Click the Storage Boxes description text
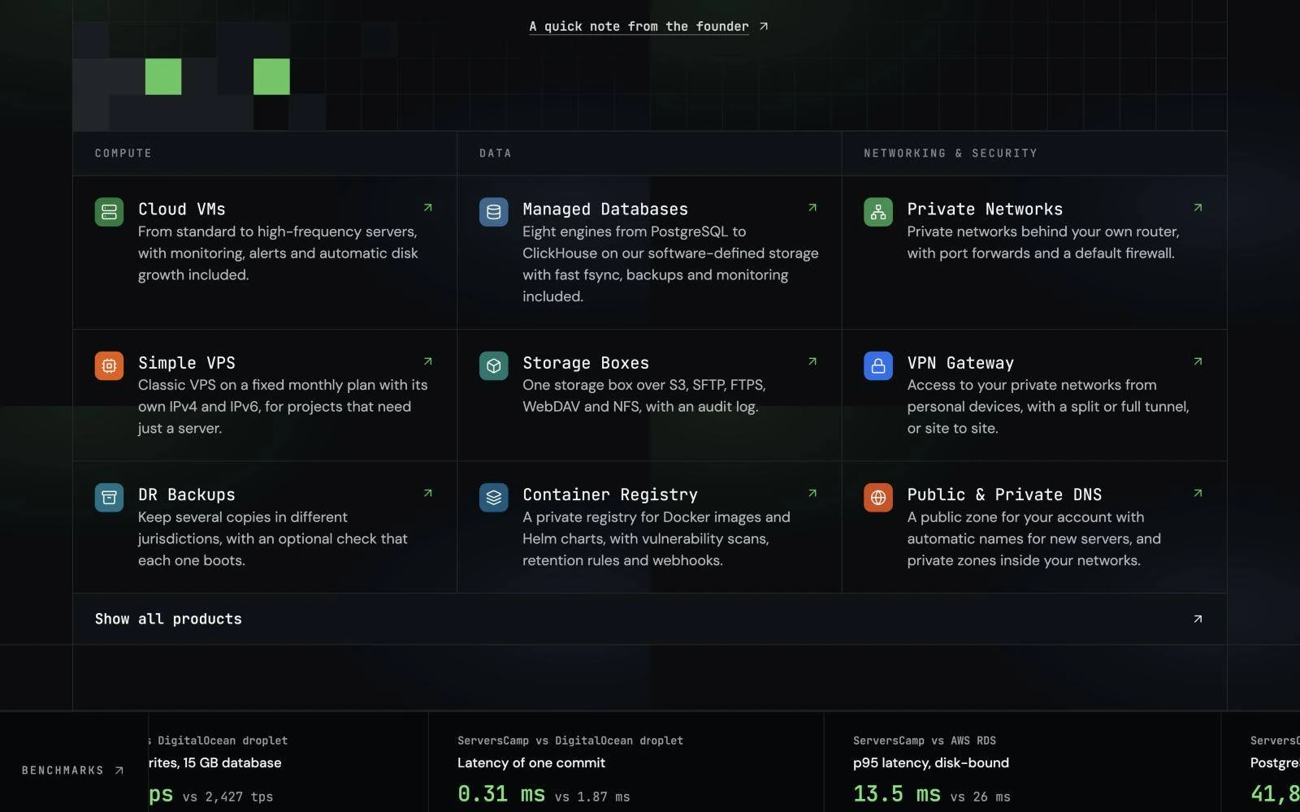 pos(644,395)
